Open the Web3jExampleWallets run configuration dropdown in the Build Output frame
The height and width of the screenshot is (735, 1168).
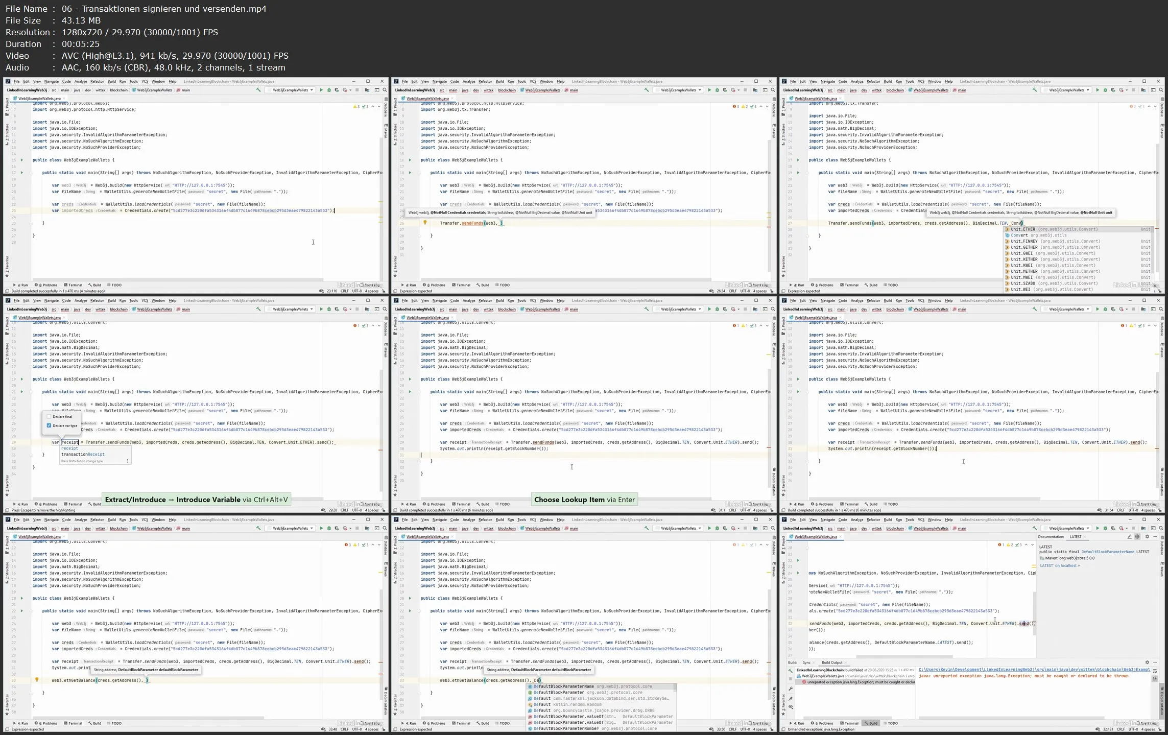(1067, 528)
